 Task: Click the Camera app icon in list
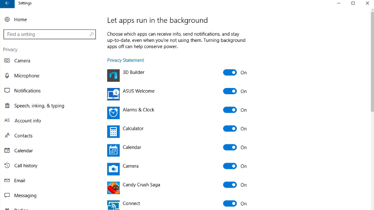click(113, 169)
